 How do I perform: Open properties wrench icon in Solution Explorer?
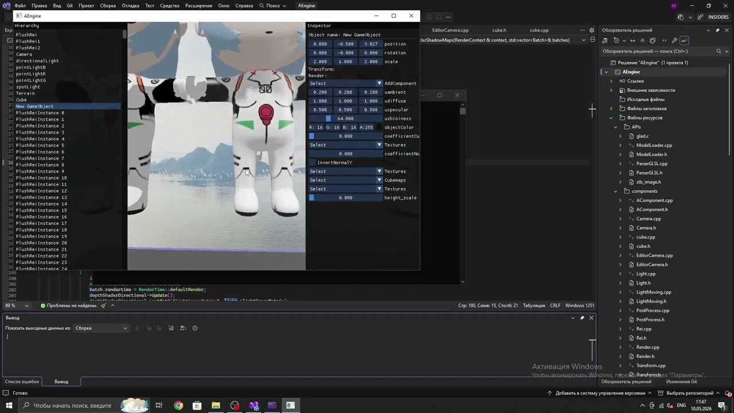[674, 41]
